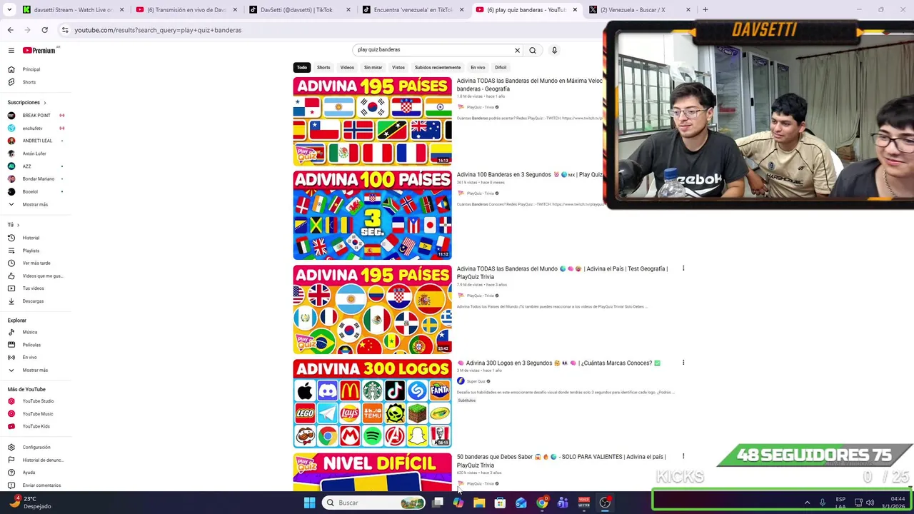Go back in browser history
This screenshot has height=514, width=914.
10,30
